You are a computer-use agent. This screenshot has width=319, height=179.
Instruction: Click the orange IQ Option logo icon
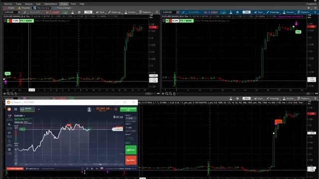point(9,109)
